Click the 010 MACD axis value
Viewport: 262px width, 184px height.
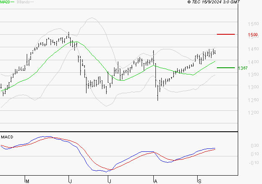(255, 154)
